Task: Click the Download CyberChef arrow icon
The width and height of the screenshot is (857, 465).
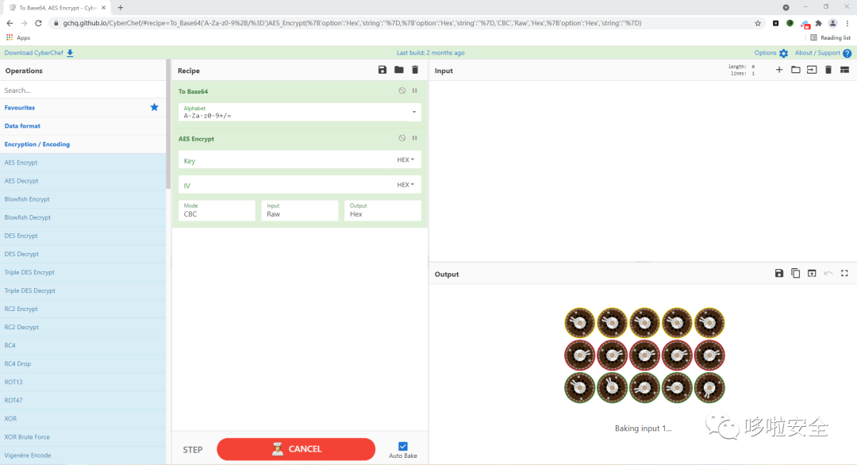Action: click(x=70, y=53)
